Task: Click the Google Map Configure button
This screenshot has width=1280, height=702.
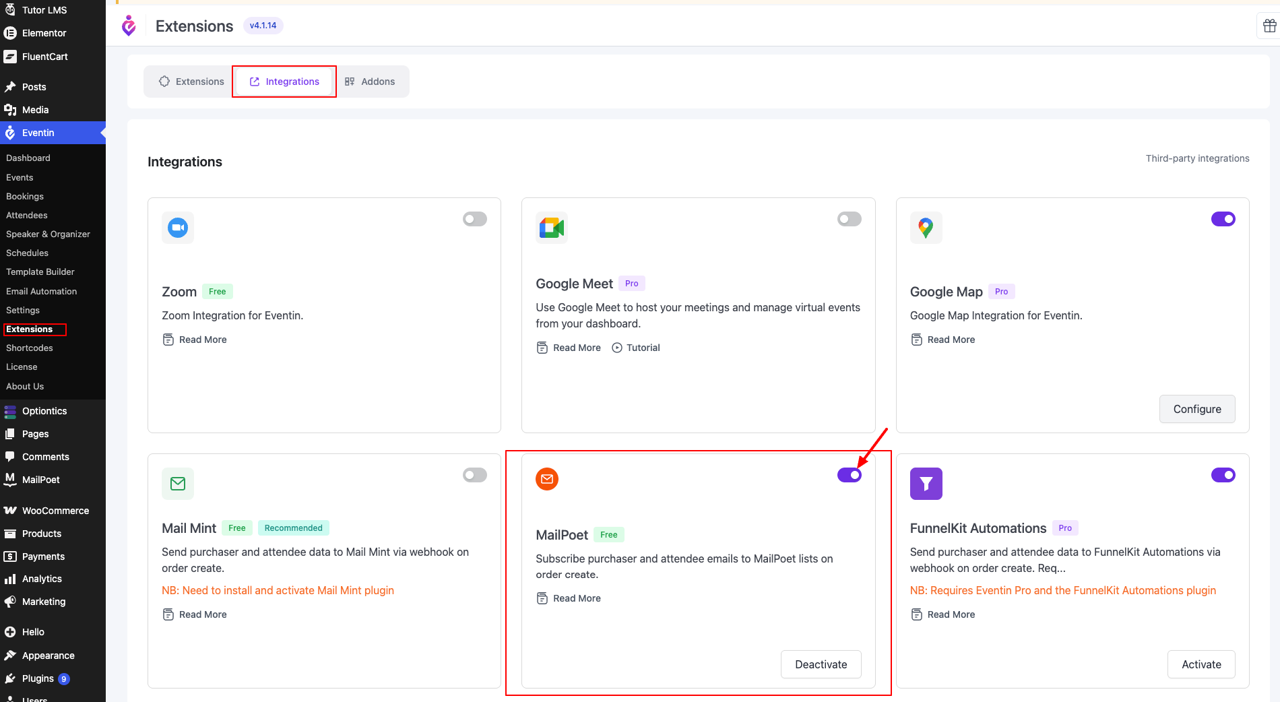Action: [1197, 409]
